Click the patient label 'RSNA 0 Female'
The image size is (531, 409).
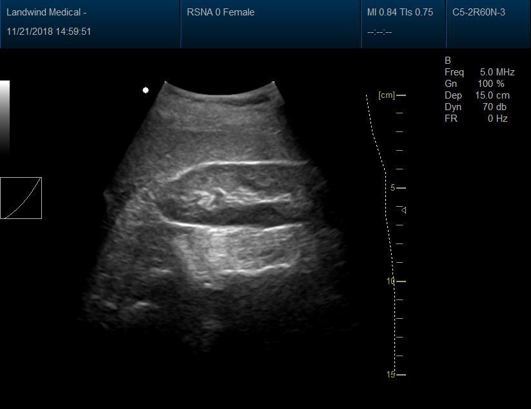coord(220,12)
